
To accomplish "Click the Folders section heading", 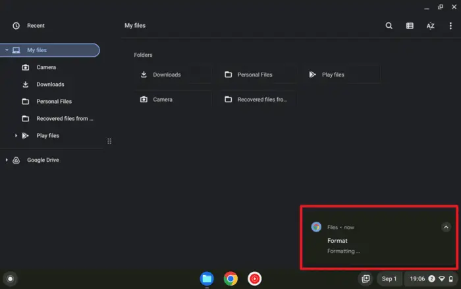I will [143, 55].
